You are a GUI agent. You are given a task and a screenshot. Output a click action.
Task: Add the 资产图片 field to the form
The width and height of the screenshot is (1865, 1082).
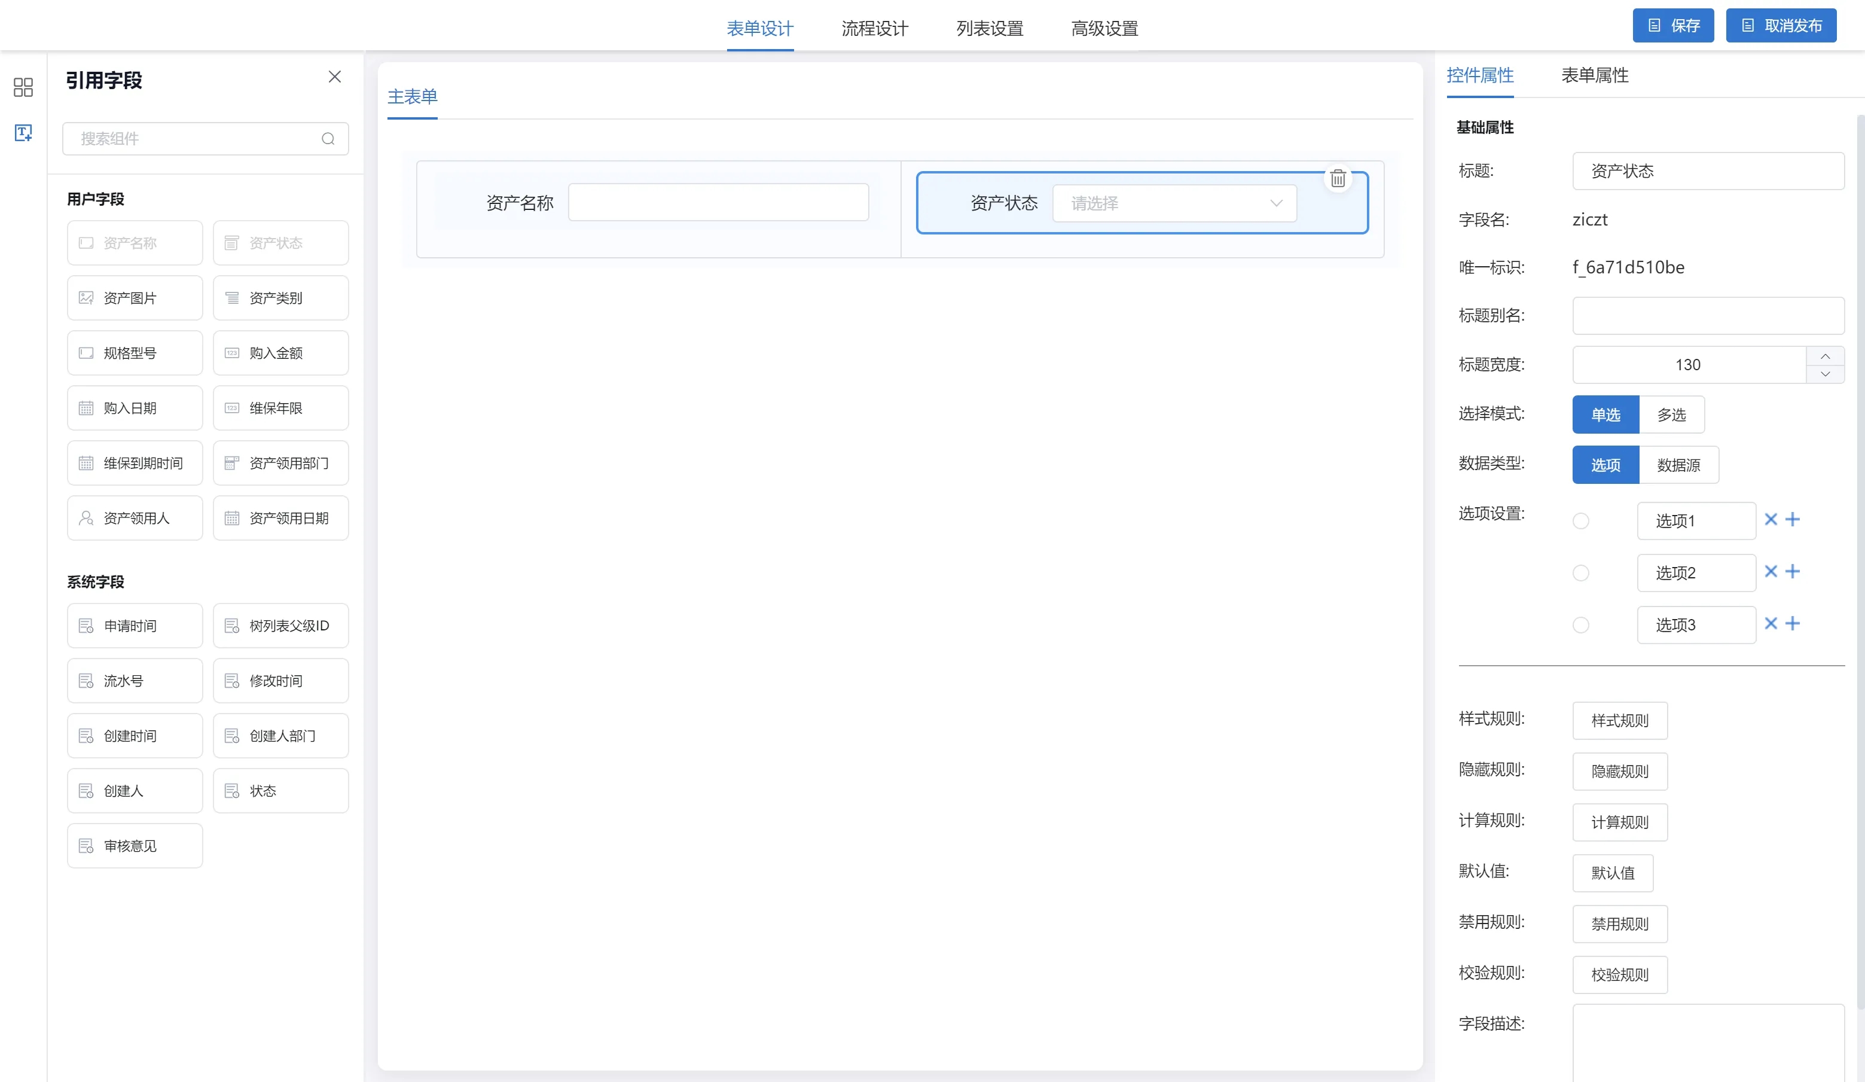pyautogui.click(x=135, y=298)
